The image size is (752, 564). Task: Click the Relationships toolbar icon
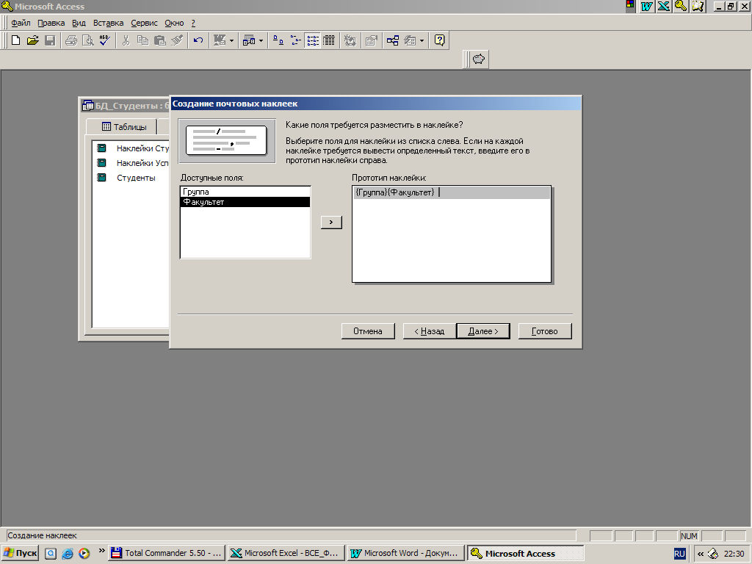393,40
